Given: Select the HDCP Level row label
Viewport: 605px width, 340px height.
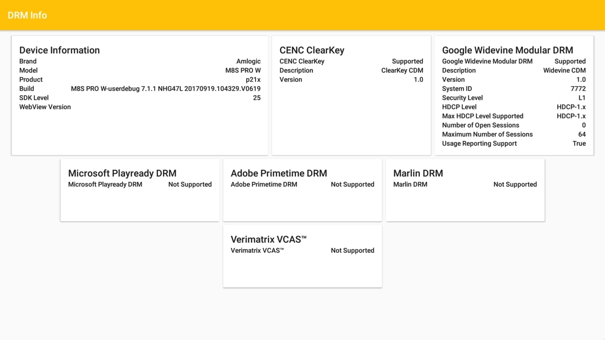Looking at the screenshot, I should (x=459, y=107).
